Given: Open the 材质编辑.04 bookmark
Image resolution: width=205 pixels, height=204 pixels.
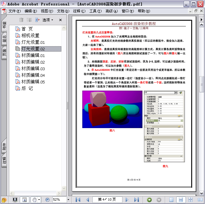Looking at the screenshot, I should [33, 75].
